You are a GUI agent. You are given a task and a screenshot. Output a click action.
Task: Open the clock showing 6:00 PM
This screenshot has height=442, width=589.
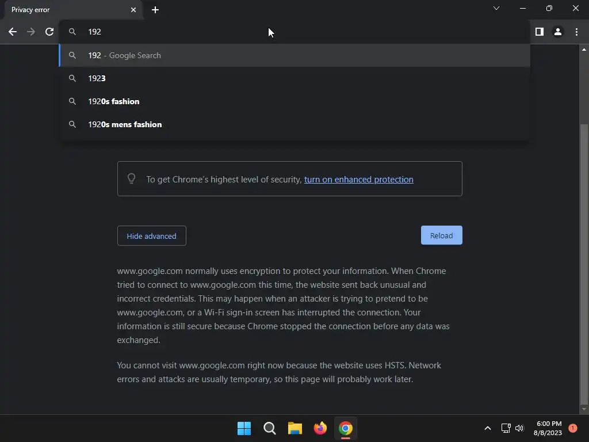548,428
